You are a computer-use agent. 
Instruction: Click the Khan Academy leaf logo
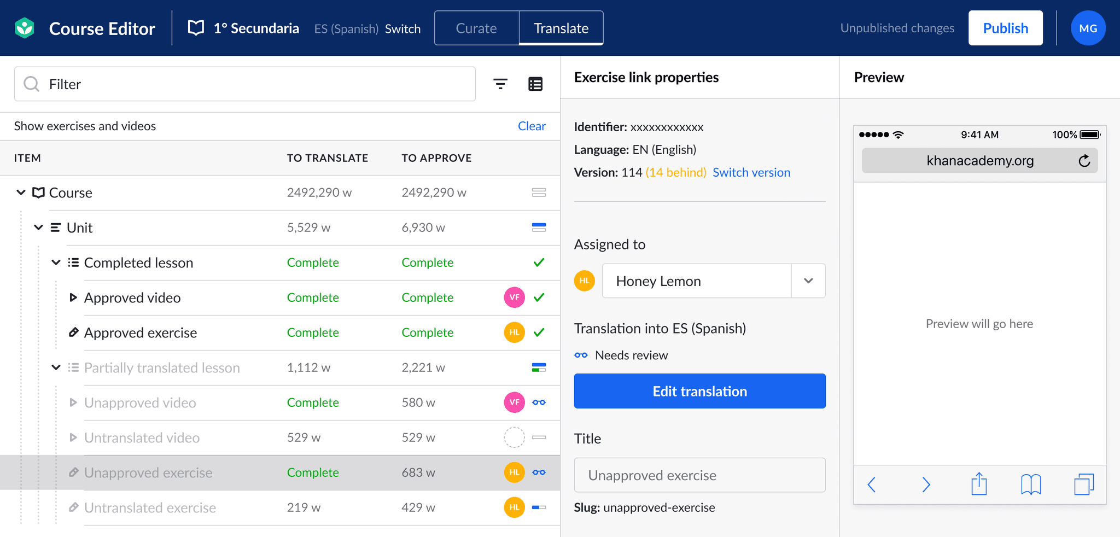25,28
